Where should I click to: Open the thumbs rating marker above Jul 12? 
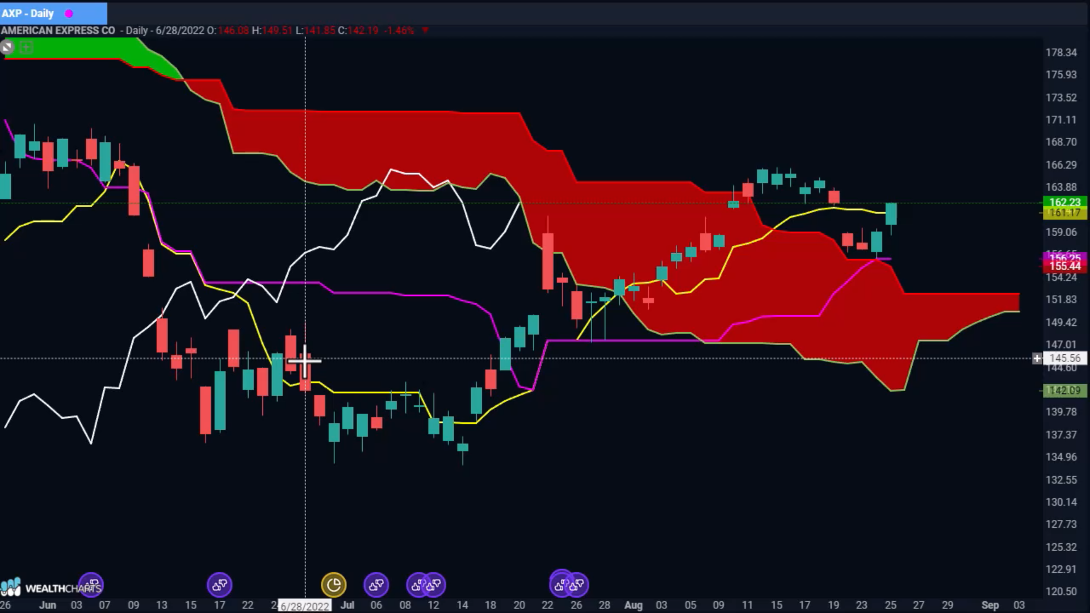pos(434,585)
